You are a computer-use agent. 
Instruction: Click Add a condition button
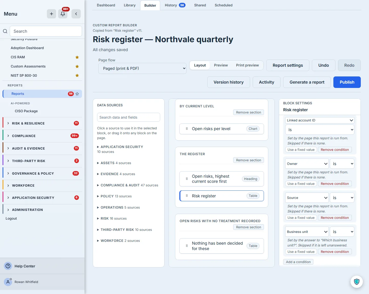298,262
